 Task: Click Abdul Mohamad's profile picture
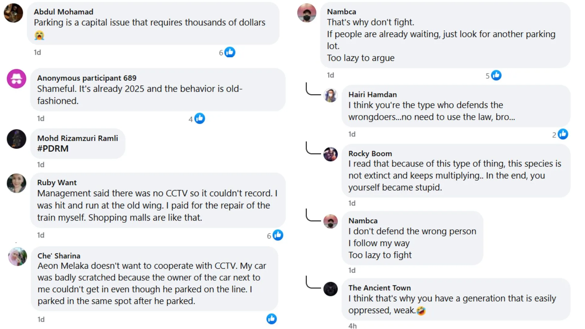pyautogui.click(x=13, y=13)
